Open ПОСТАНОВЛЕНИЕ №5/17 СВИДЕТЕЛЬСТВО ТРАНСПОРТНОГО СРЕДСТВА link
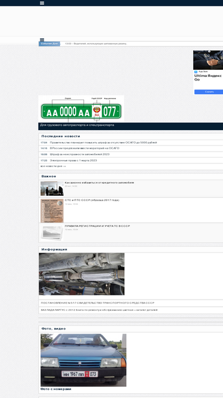Image resolution: width=223 pixels, height=398 pixels. pos(98,303)
